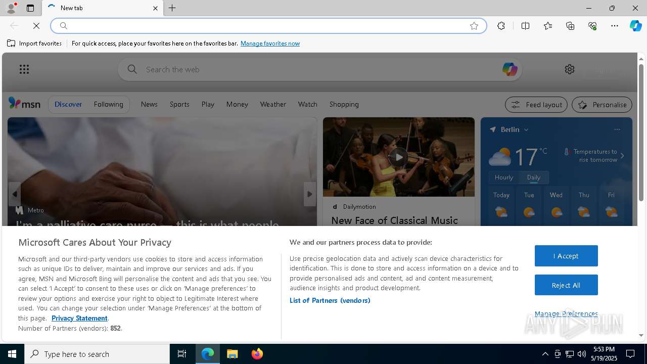The width and height of the screenshot is (647, 364).
Task: Open Manage Preferences link
Action: (566, 313)
